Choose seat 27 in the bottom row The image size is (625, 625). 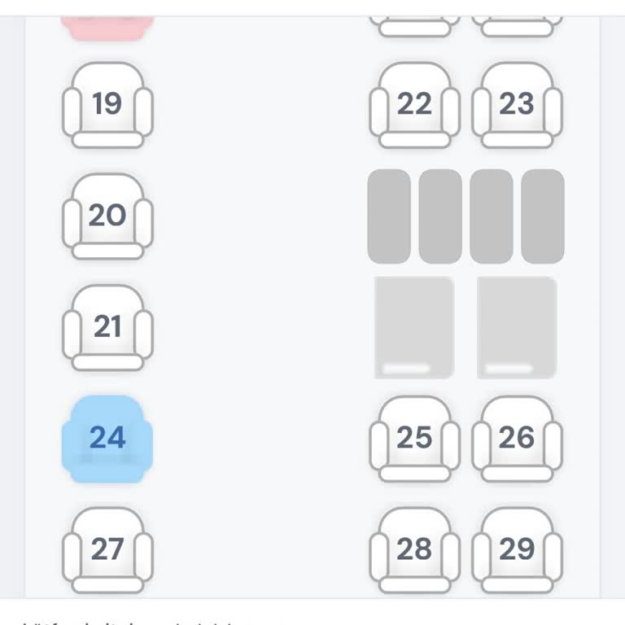[107, 550]
